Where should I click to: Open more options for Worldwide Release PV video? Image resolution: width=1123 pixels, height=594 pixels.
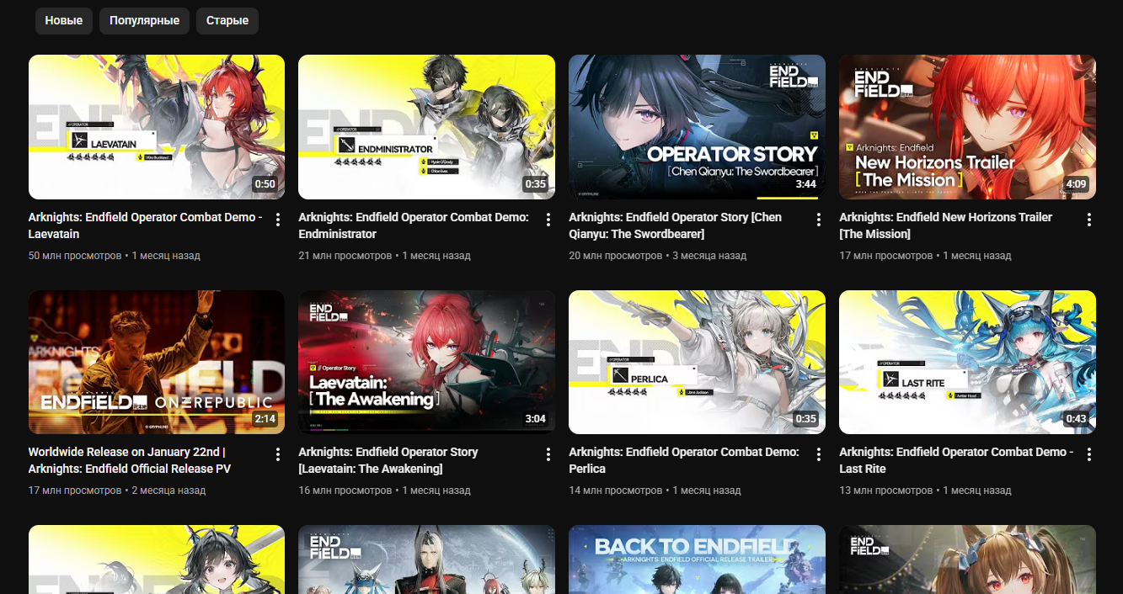tap(278, 454)
